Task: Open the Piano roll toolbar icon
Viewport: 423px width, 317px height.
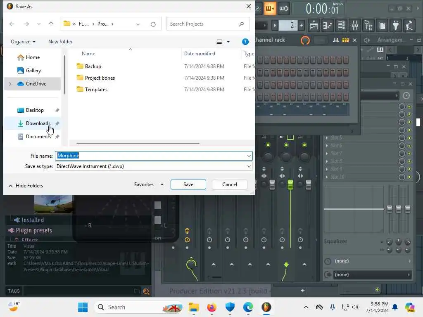Action: 328,26
